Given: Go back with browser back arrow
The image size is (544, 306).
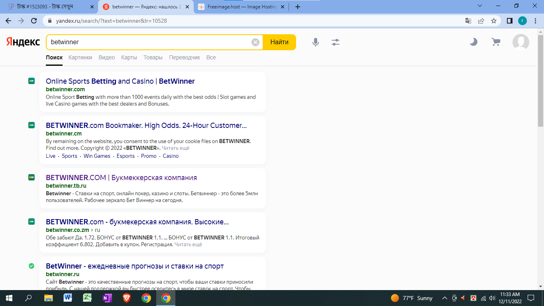Looking at the screenshot, I should [8, 21].
